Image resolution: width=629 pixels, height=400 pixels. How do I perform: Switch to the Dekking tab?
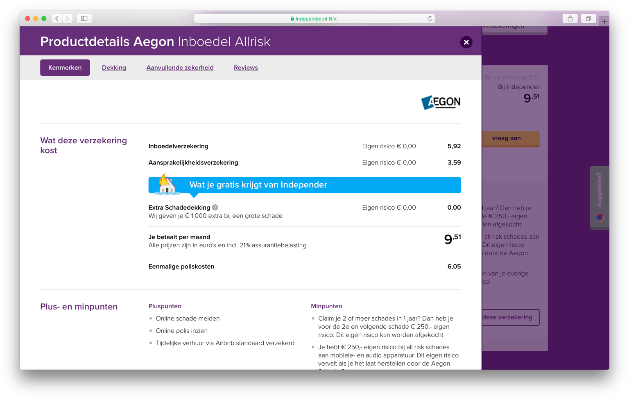pos(114,68)
